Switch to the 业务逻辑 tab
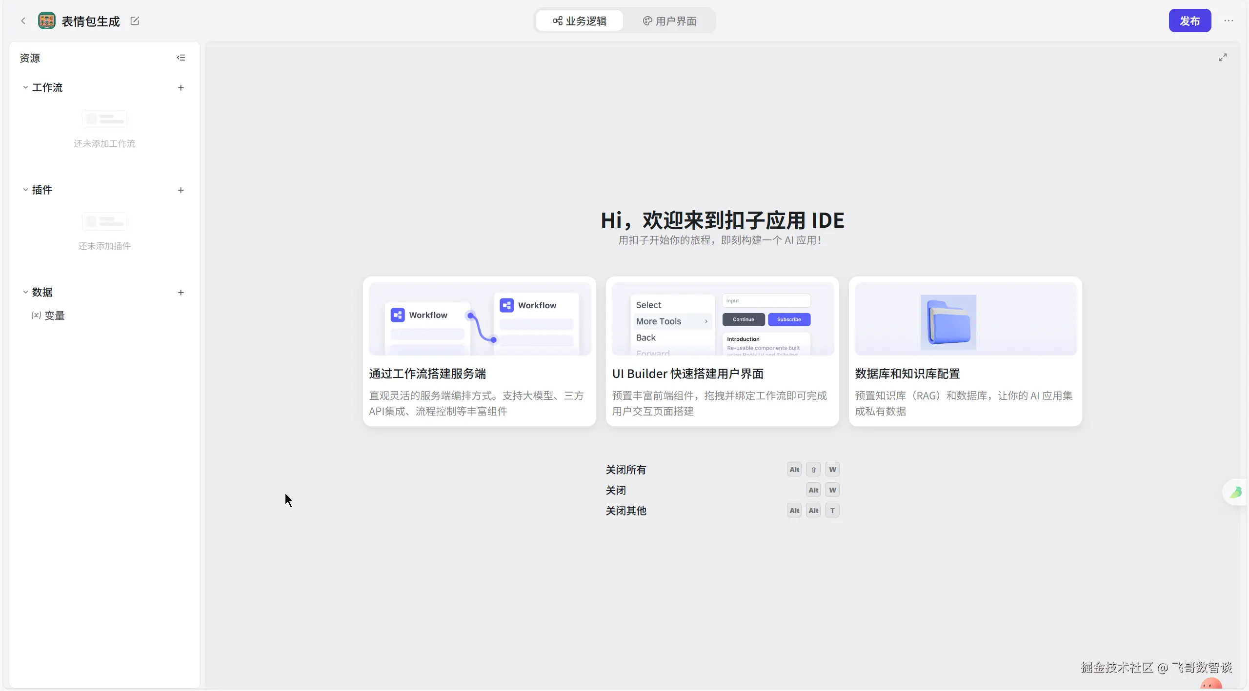The height and width of the screenshot is (691, 1249). [580, 21]
